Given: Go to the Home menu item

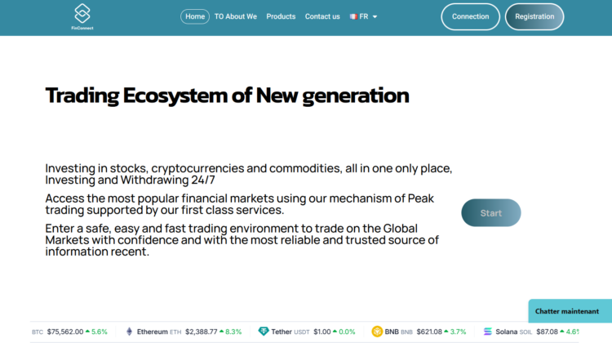Looking at the screenshot, I should pos(195,16).
